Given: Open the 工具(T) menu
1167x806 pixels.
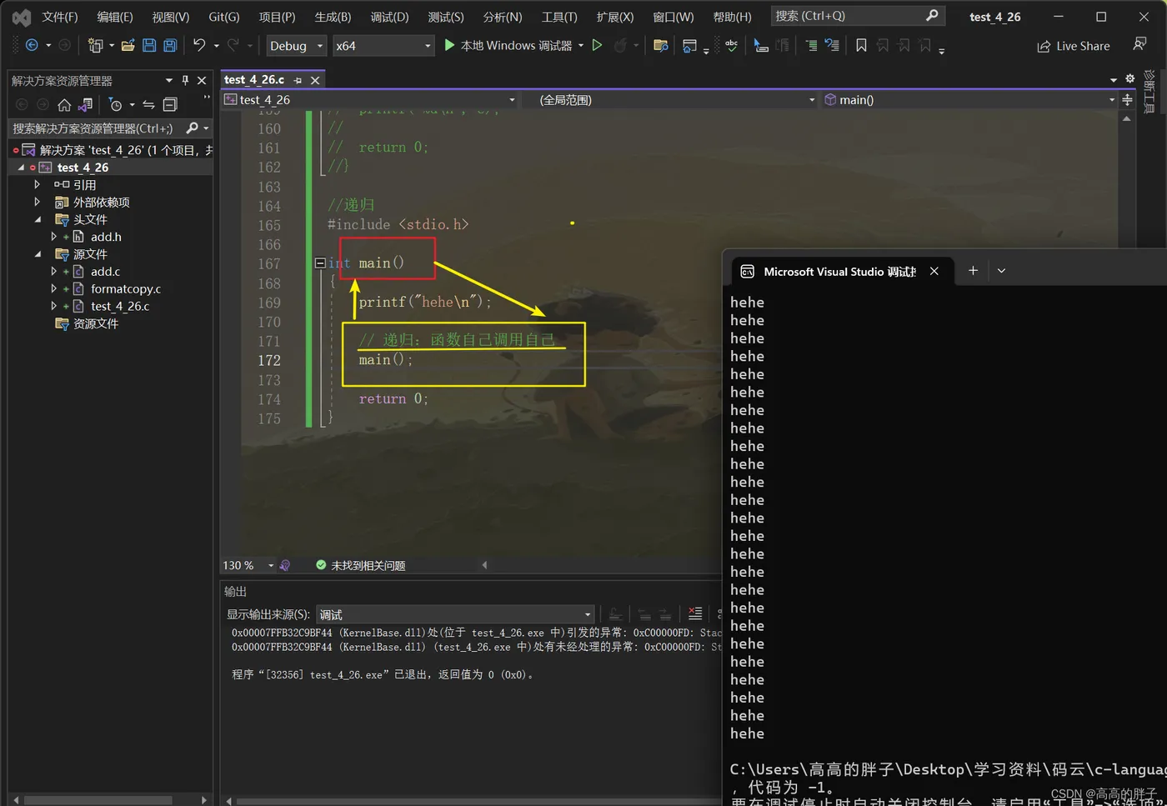Looking at the screenshot, I should [x=558, y=17].
